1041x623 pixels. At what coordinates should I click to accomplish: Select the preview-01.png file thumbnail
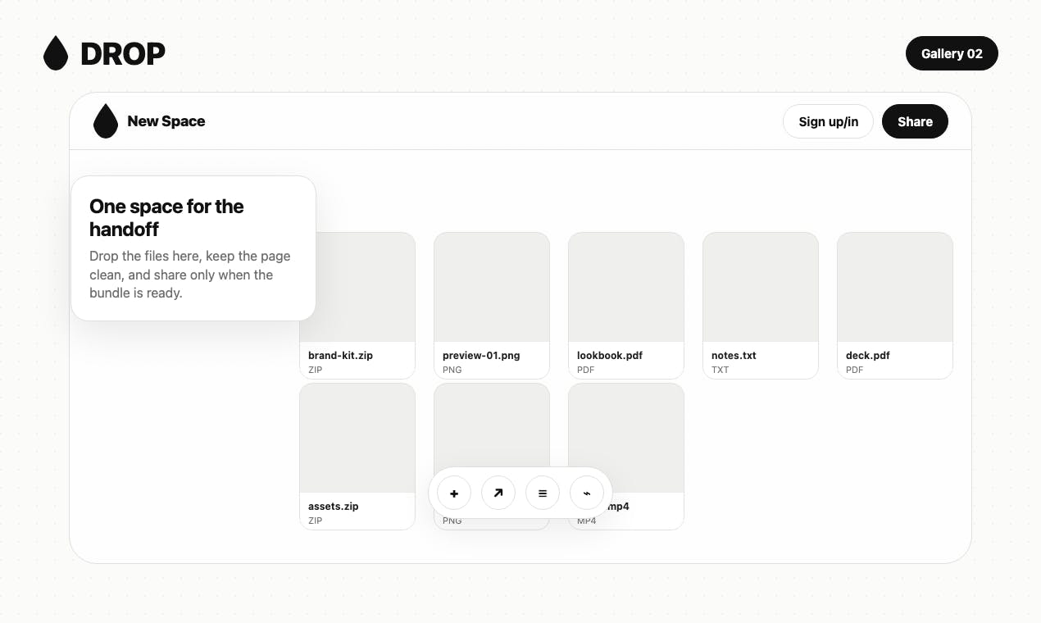(x=492, y=287)
